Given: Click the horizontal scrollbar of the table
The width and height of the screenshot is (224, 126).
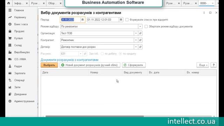Looking at the screenshot, I should tap(94, 116).
